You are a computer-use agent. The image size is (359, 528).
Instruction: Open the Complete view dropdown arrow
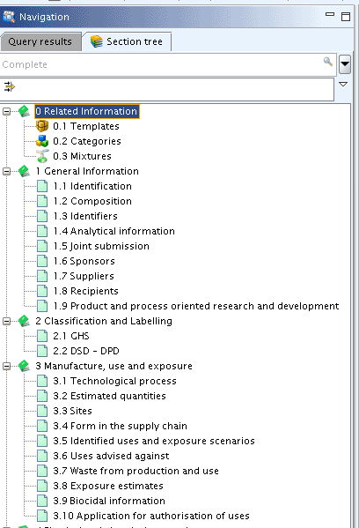pyautogui.click(x=345, y=64)
